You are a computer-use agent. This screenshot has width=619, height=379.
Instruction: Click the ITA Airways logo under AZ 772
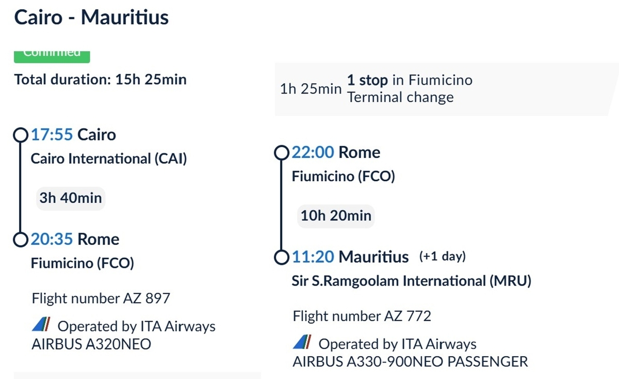point(302,342)
